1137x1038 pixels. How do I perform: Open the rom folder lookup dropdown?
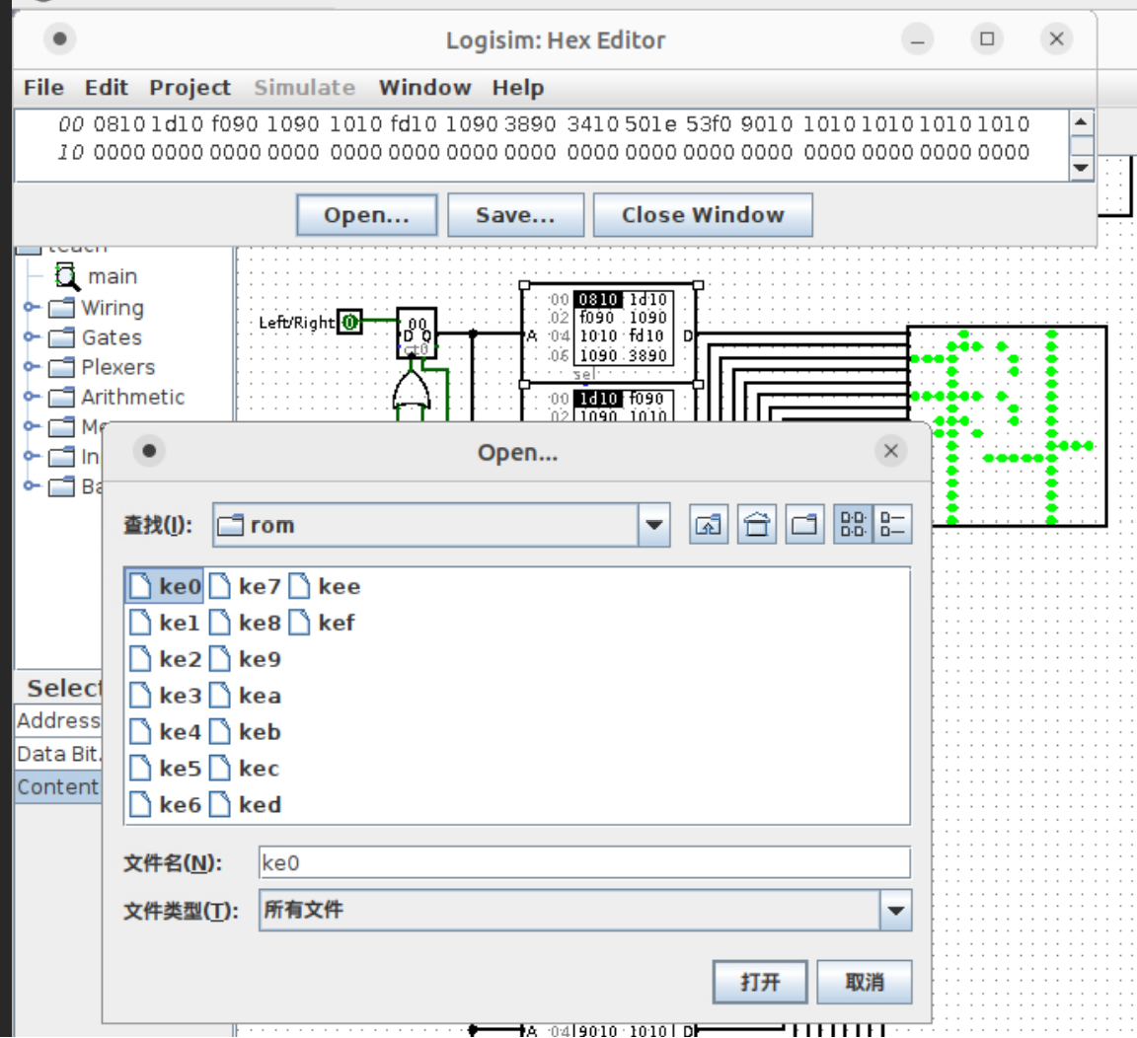[653, 525]
